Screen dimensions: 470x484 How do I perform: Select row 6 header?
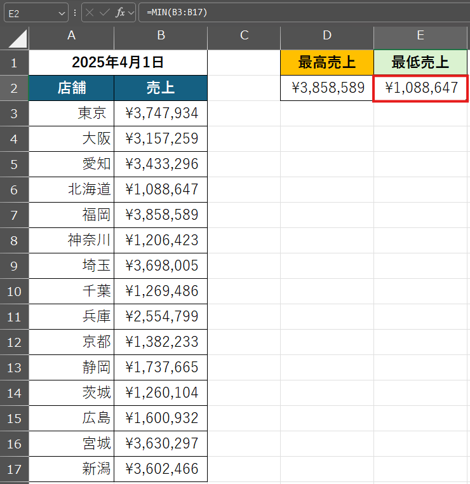pyautogui.click(x=14, y=190)
